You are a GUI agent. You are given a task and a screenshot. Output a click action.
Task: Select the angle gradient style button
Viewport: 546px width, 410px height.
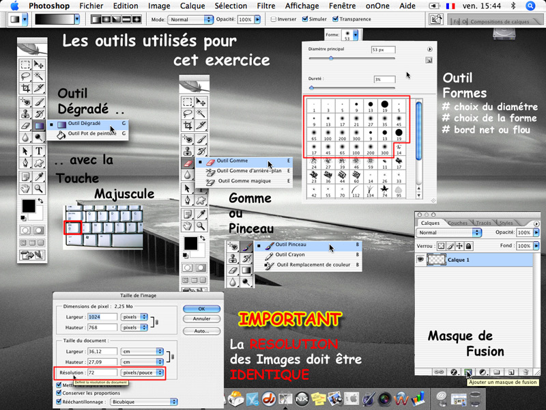click(x=116, y=20)
